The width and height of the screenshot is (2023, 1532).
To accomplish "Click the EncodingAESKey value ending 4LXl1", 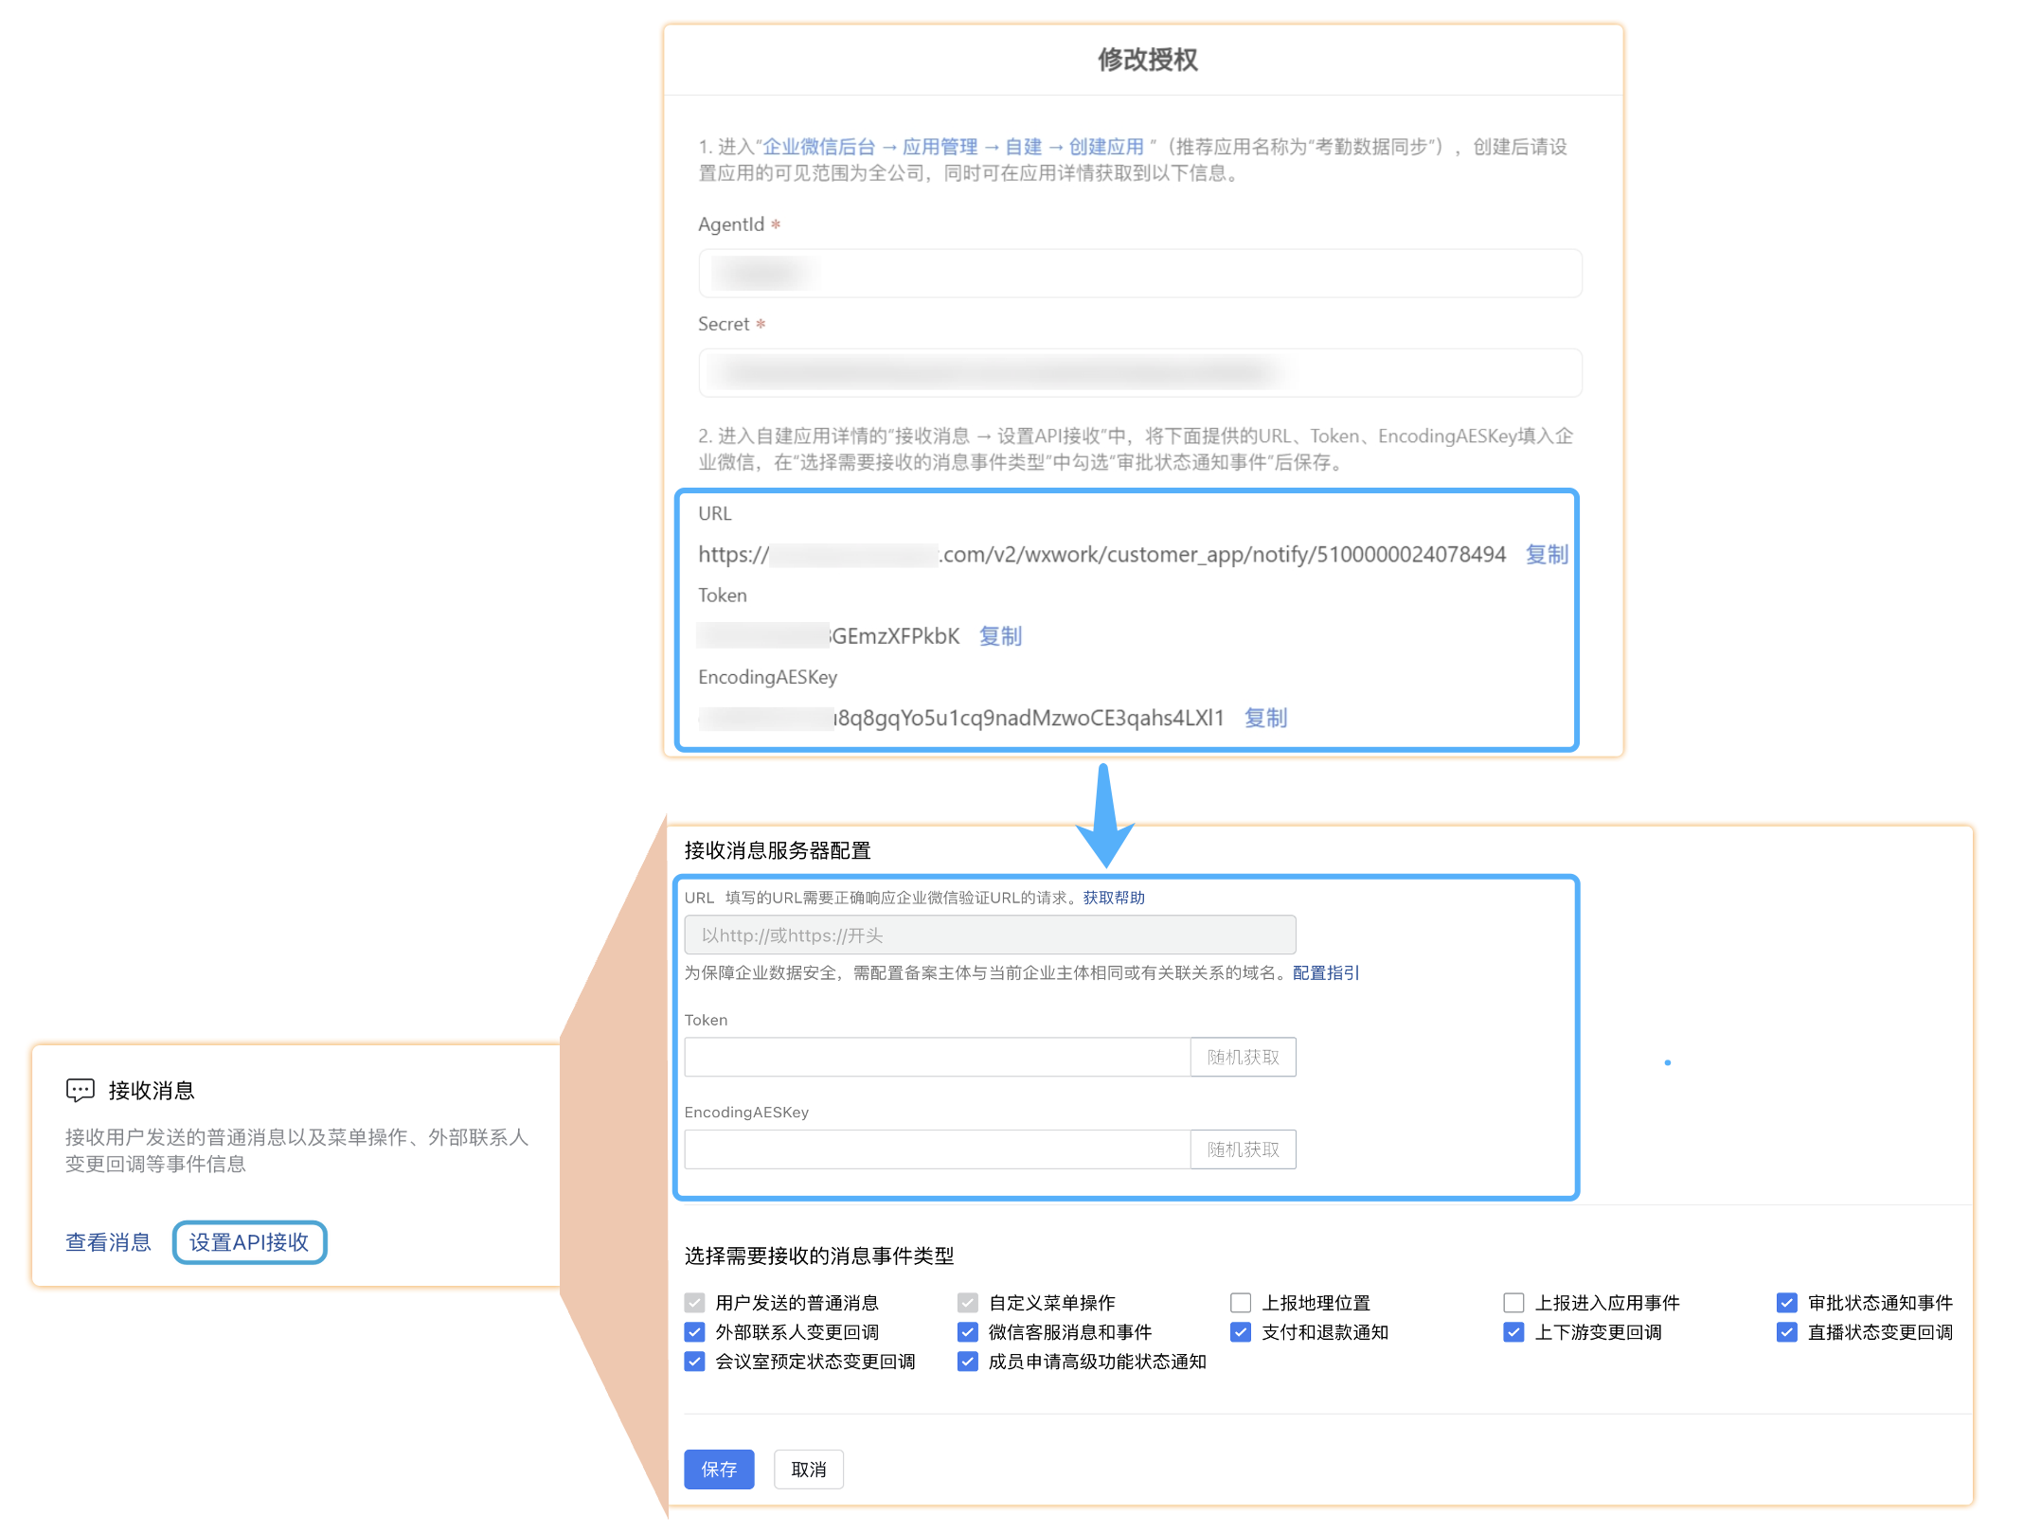I will click(x=961, y=718).
